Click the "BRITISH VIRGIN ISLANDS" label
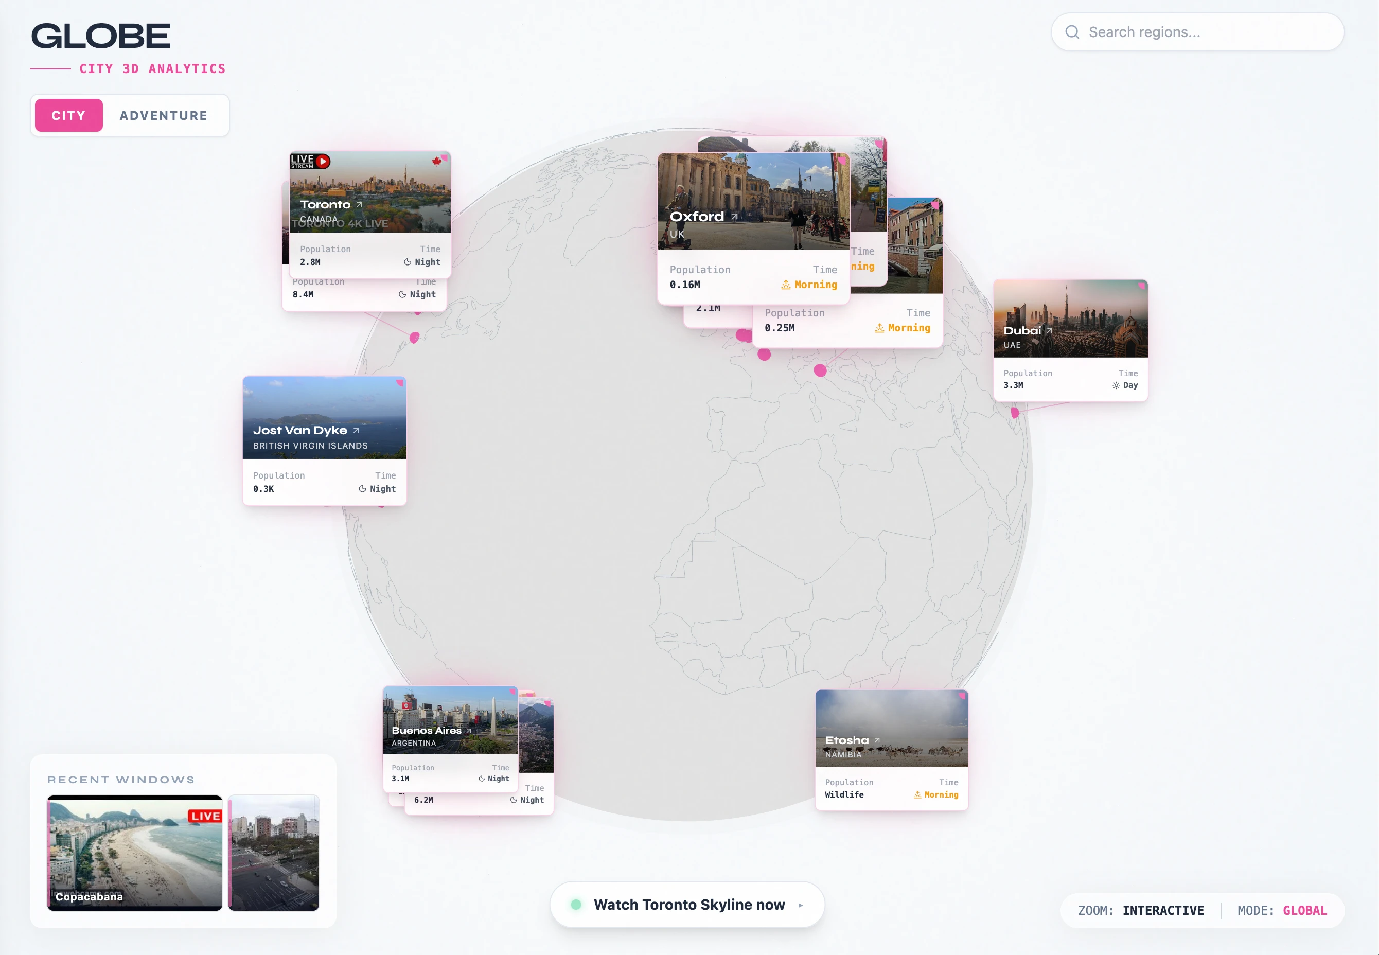The image size is (1379, 955). tap(310, 446)
